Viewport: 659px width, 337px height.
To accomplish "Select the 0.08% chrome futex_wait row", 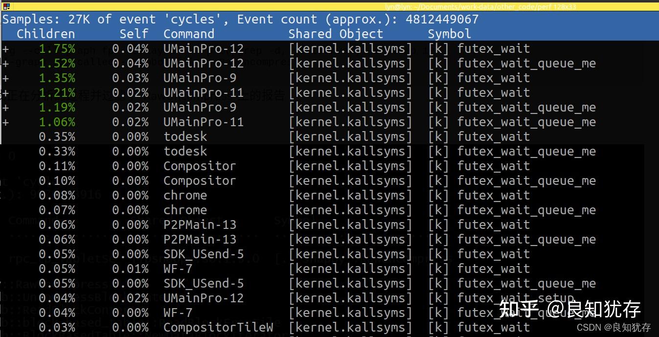I will [x=294, y=196].
